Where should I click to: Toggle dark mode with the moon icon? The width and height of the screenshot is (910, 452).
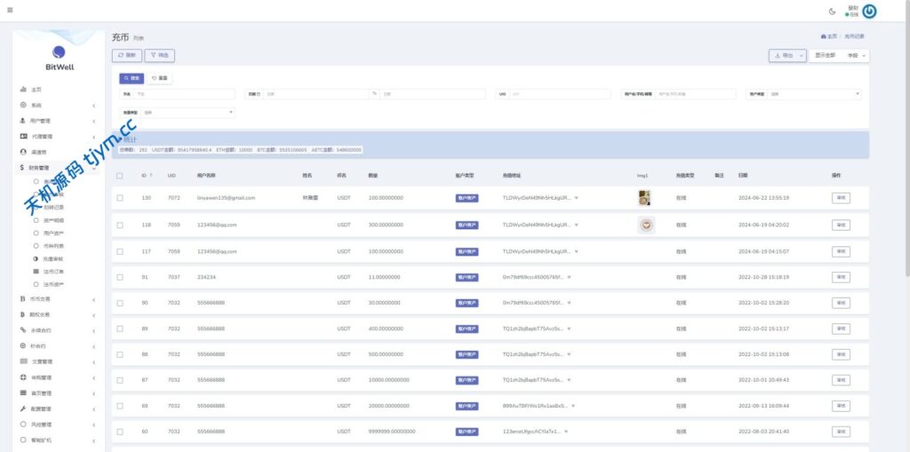pos(832,12)
